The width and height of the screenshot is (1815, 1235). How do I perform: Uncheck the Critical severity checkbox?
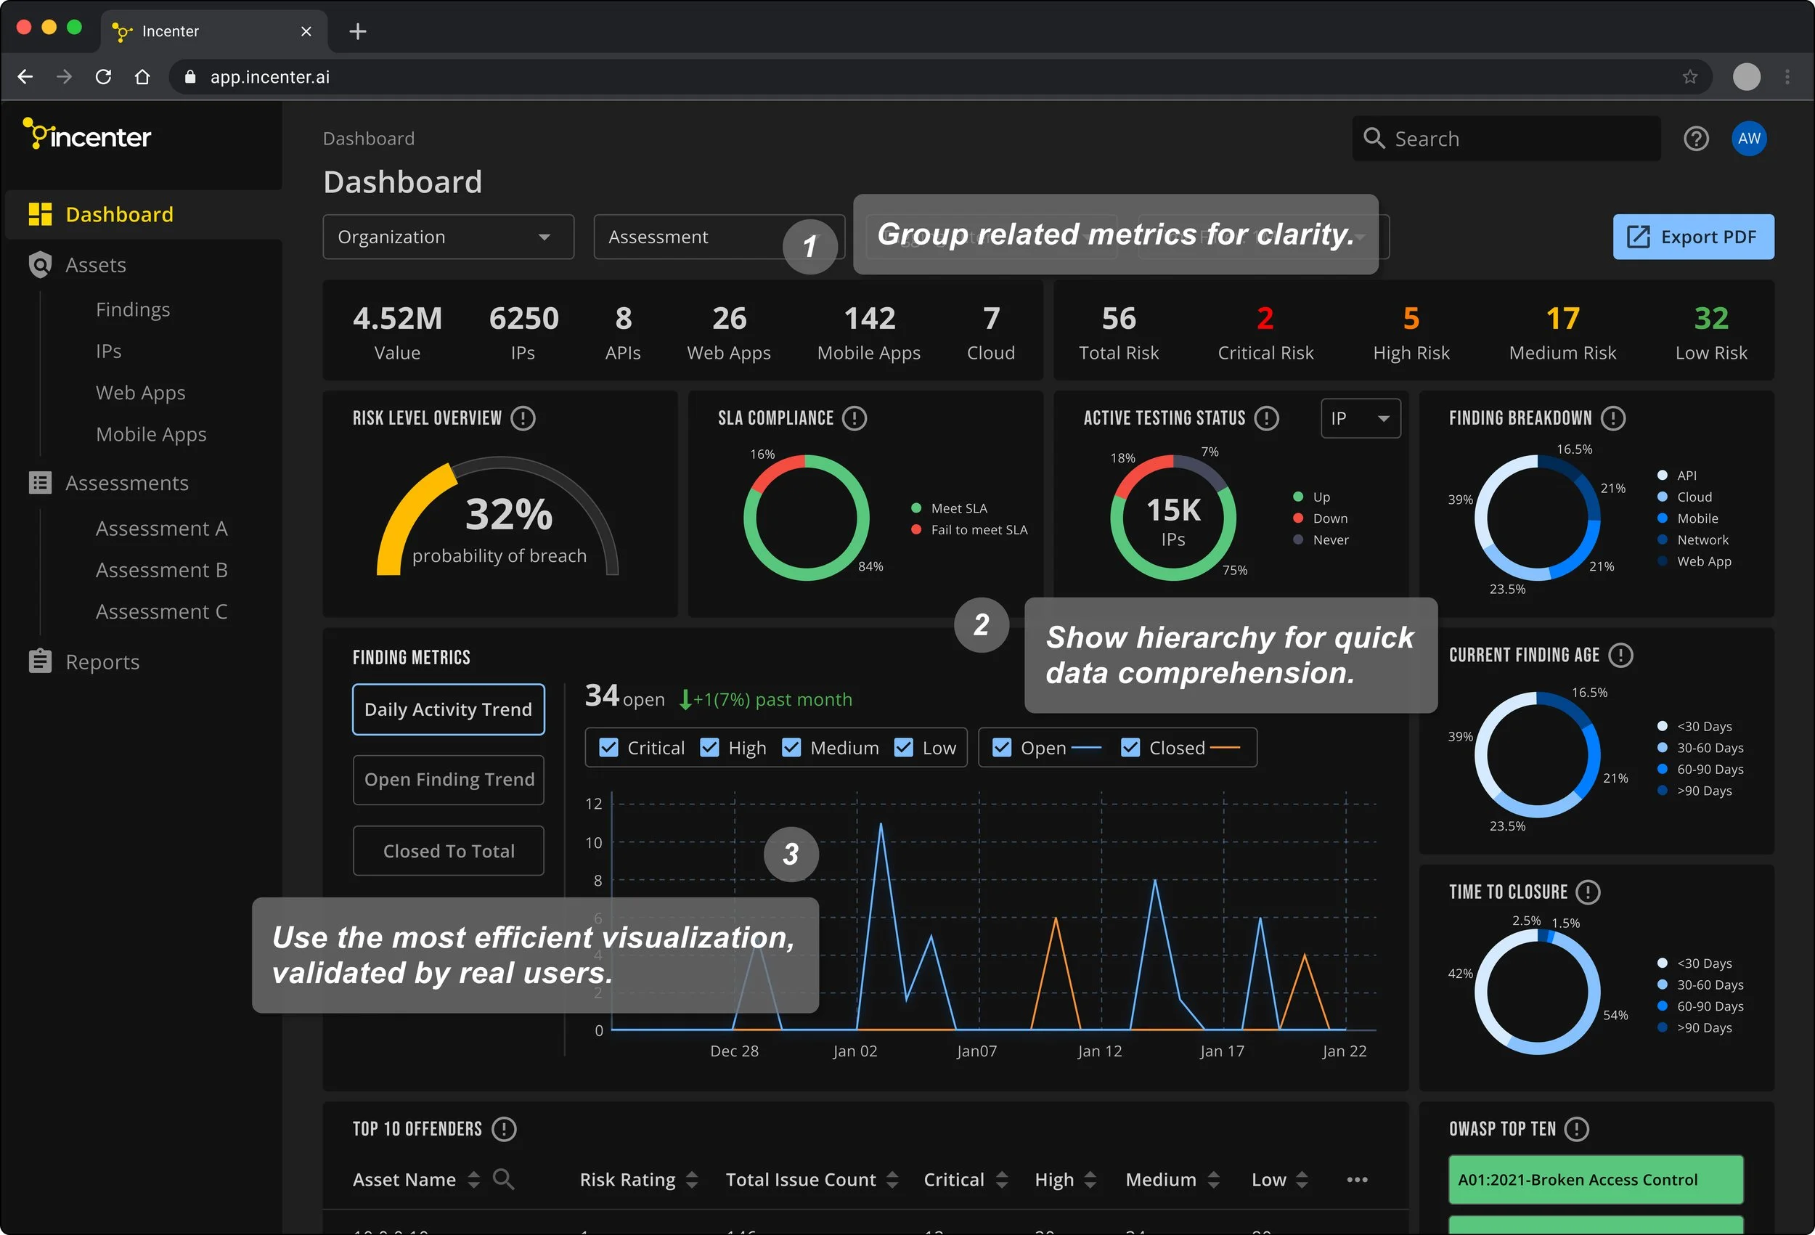(x=608, y=748)
